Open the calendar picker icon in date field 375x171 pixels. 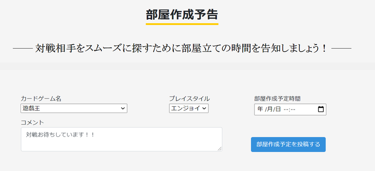point(321,109)
